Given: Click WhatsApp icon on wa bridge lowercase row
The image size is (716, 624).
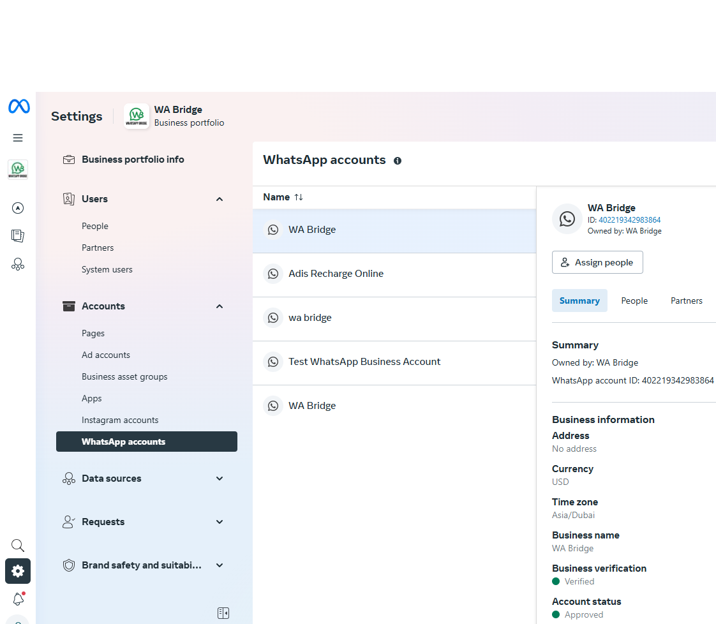Looking at the screenshot, I should tap(273, 318).
